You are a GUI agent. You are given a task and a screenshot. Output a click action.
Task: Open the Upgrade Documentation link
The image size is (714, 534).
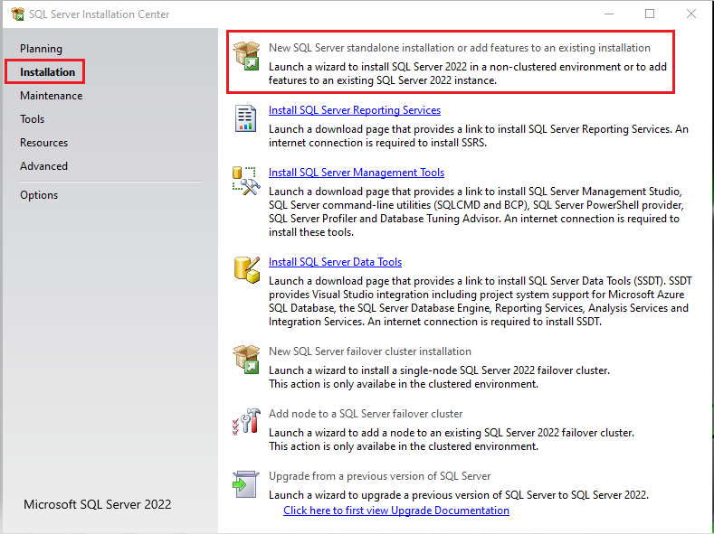396,511
